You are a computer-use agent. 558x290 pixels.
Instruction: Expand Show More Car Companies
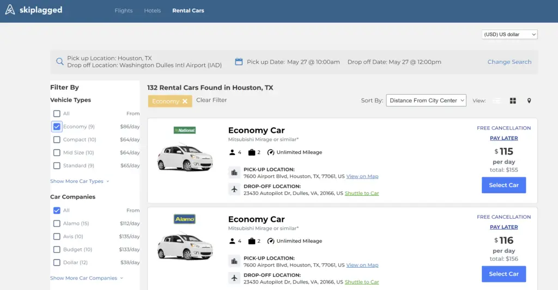(87, 278)
